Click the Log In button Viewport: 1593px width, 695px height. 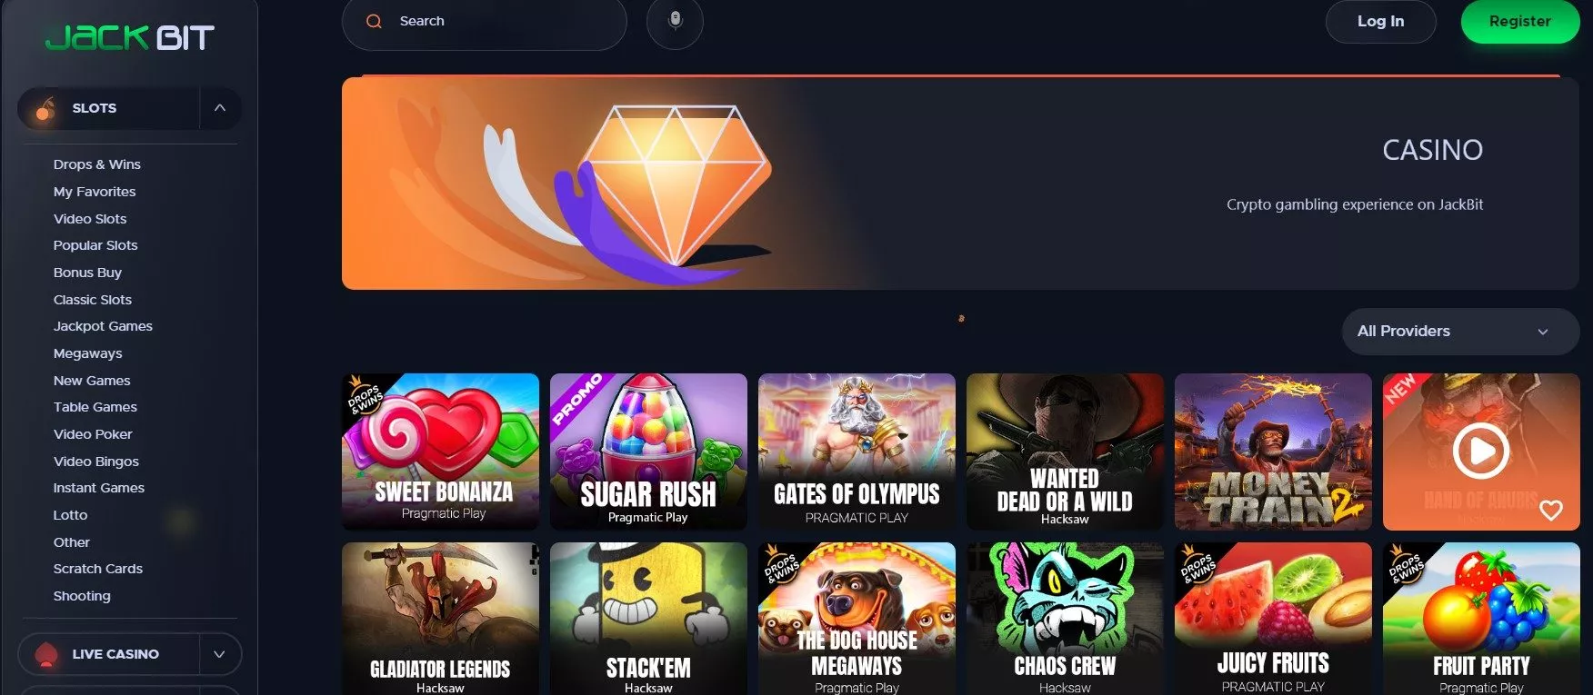1380,21
